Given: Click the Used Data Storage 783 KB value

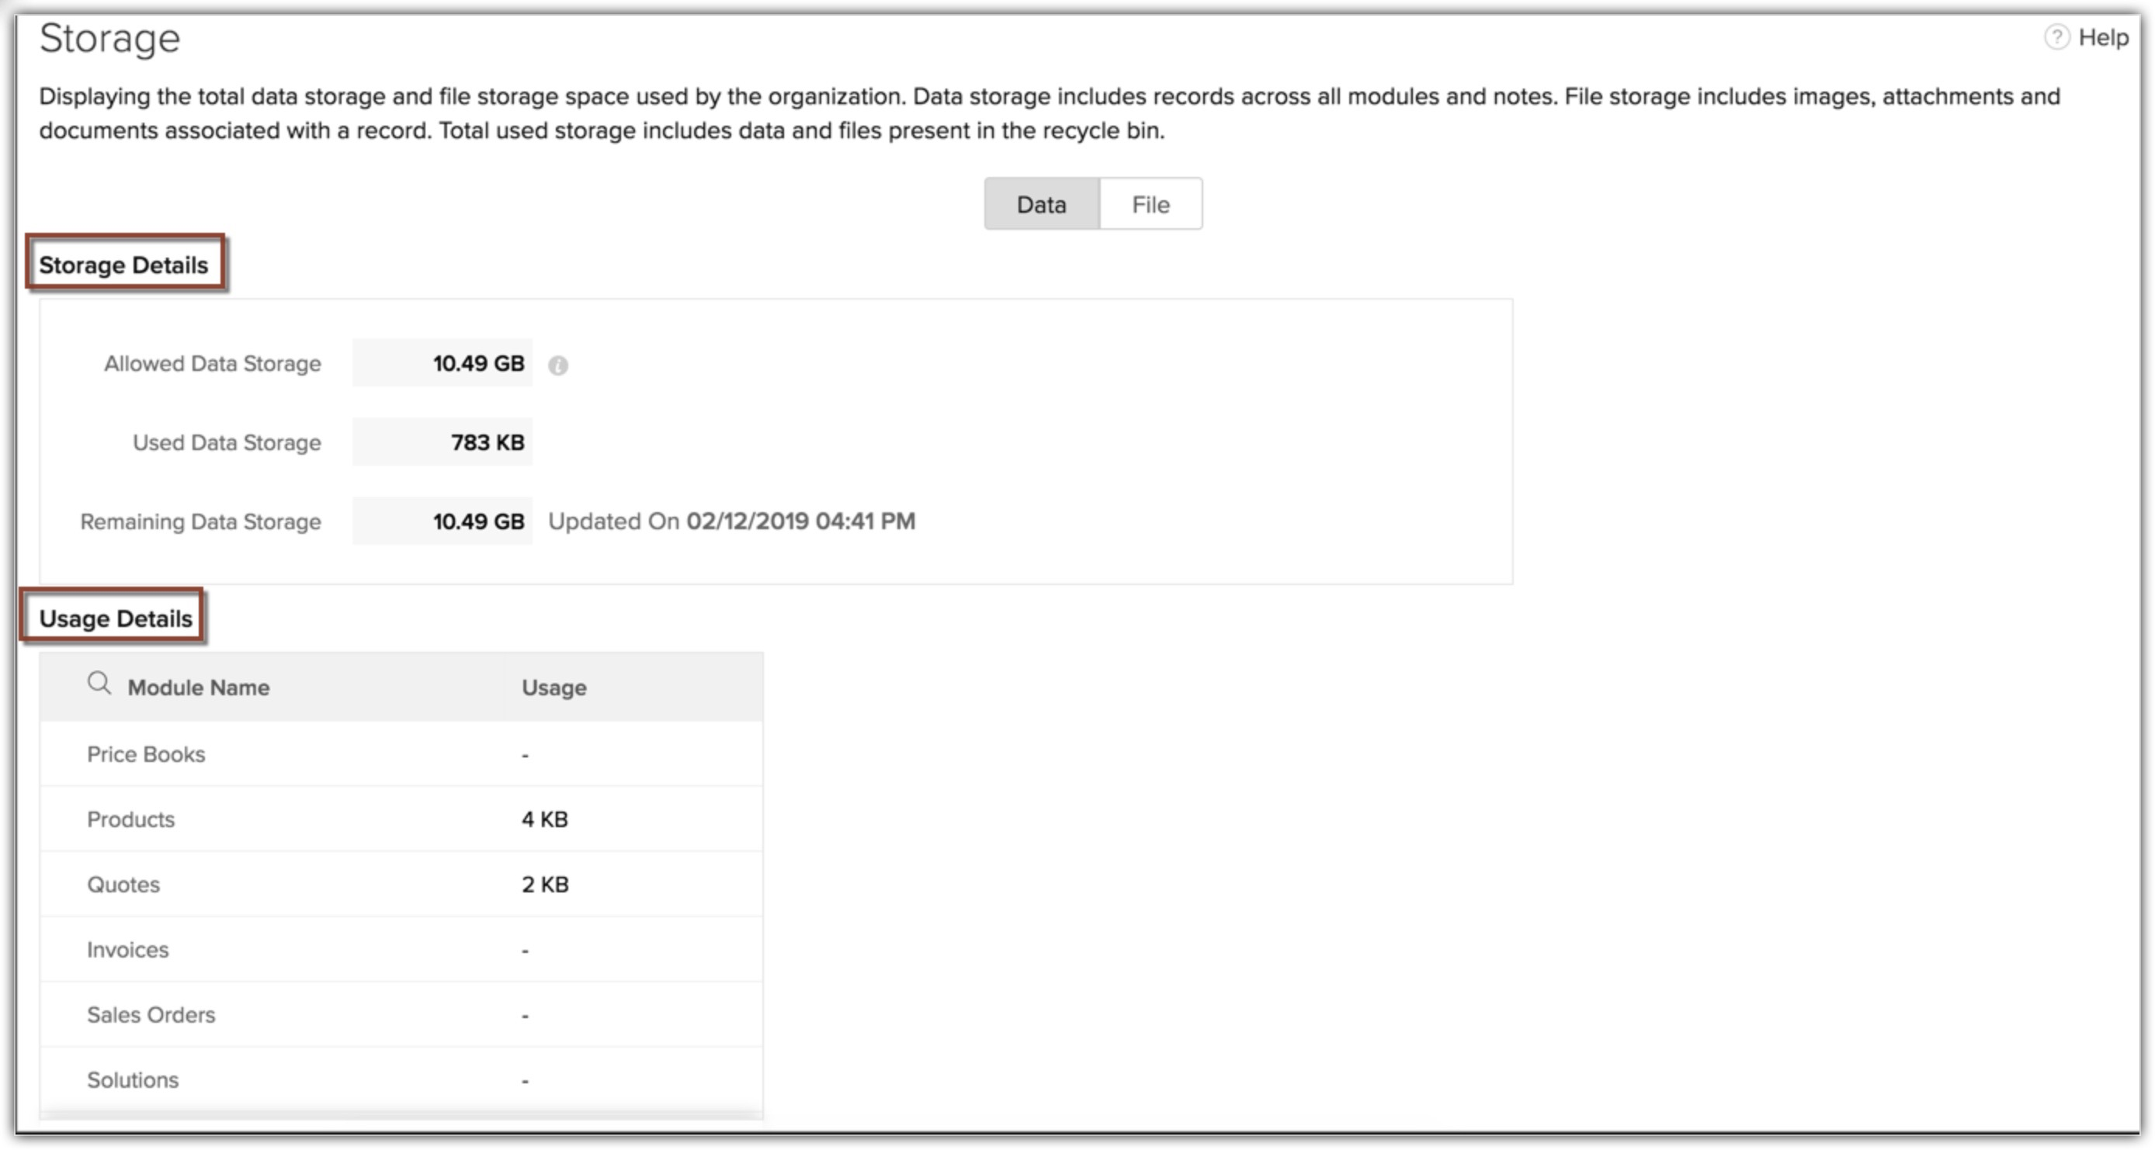Looking at the screenshot, I should coord(487,442).
